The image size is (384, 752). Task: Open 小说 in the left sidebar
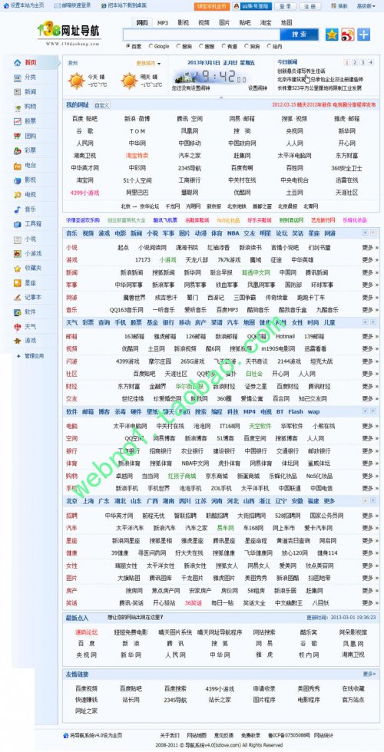point(30,239)
